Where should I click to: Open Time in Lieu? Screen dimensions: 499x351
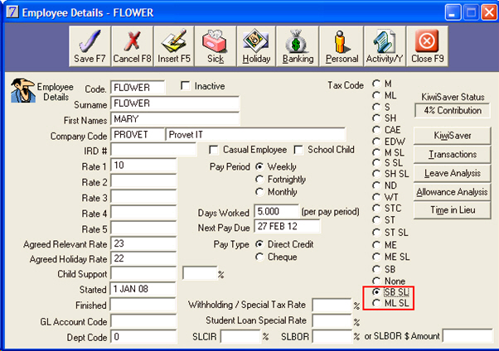[x=453, y=210]
